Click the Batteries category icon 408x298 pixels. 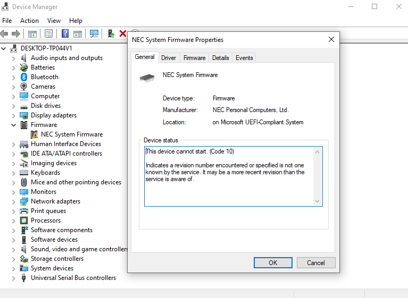click(x=24, y=67)
